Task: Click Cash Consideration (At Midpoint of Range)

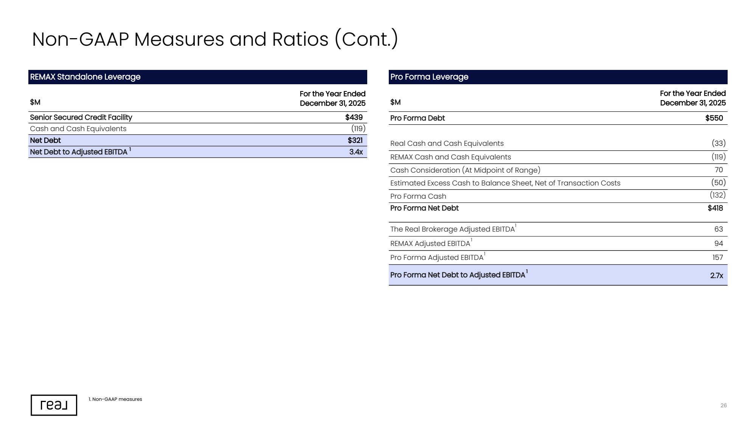Action: [x=465, y=170]
